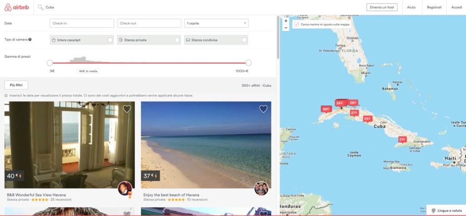The height and width of the screenshot is (216, 466).
Task: Click the results list vertical scrollbar
Action: tap(278, 37)
